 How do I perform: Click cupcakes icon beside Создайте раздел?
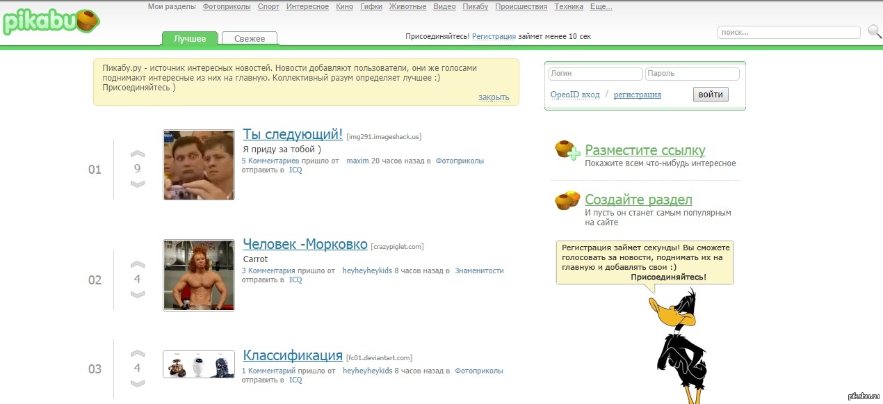click(567, 200)
